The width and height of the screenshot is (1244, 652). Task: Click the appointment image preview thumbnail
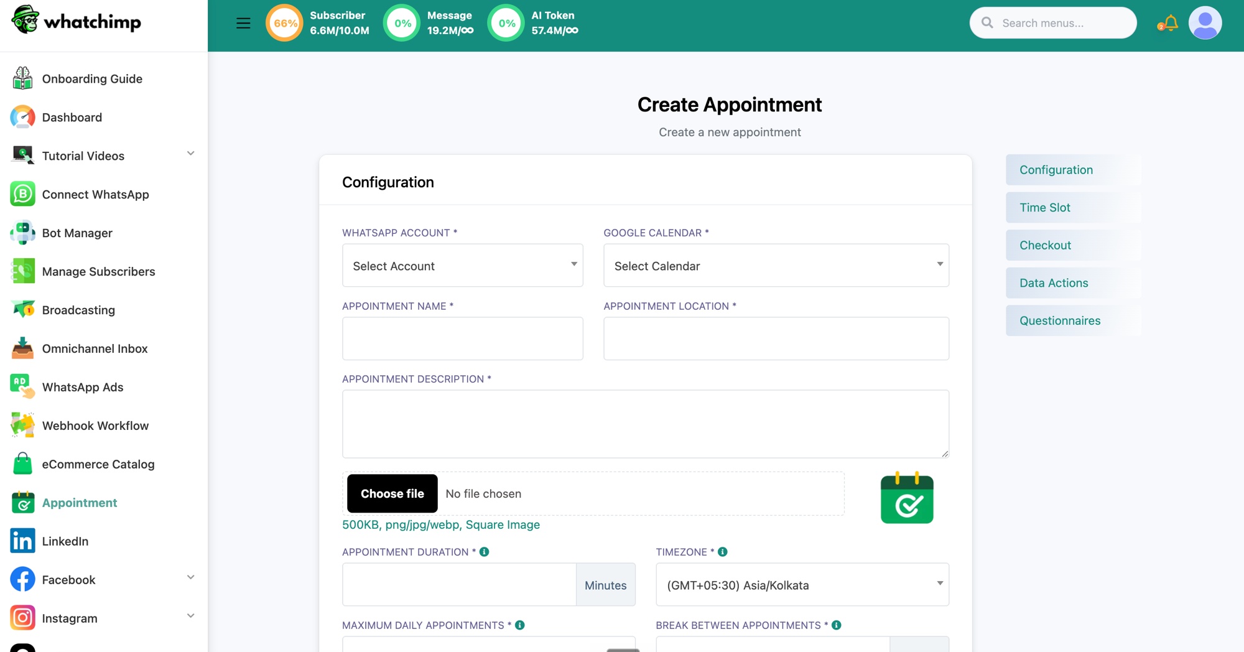coord(907,498)
